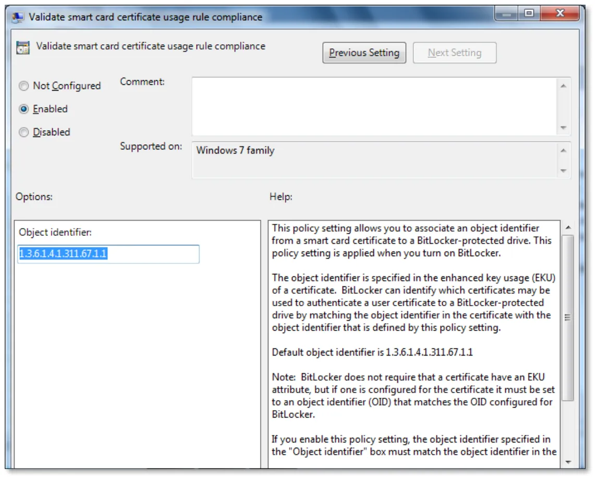Click the Comment box scroll down arrow
Screen dimensions: 597x480
(x=564, y=128)
